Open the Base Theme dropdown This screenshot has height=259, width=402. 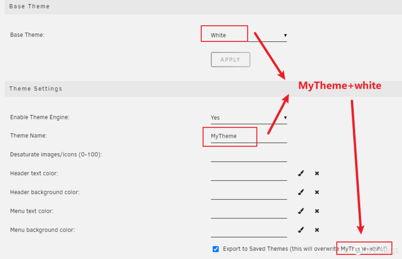click(249, 35)
